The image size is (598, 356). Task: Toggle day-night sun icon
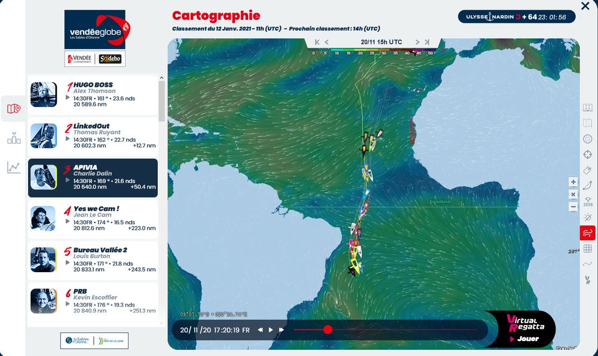click(588, 218)
